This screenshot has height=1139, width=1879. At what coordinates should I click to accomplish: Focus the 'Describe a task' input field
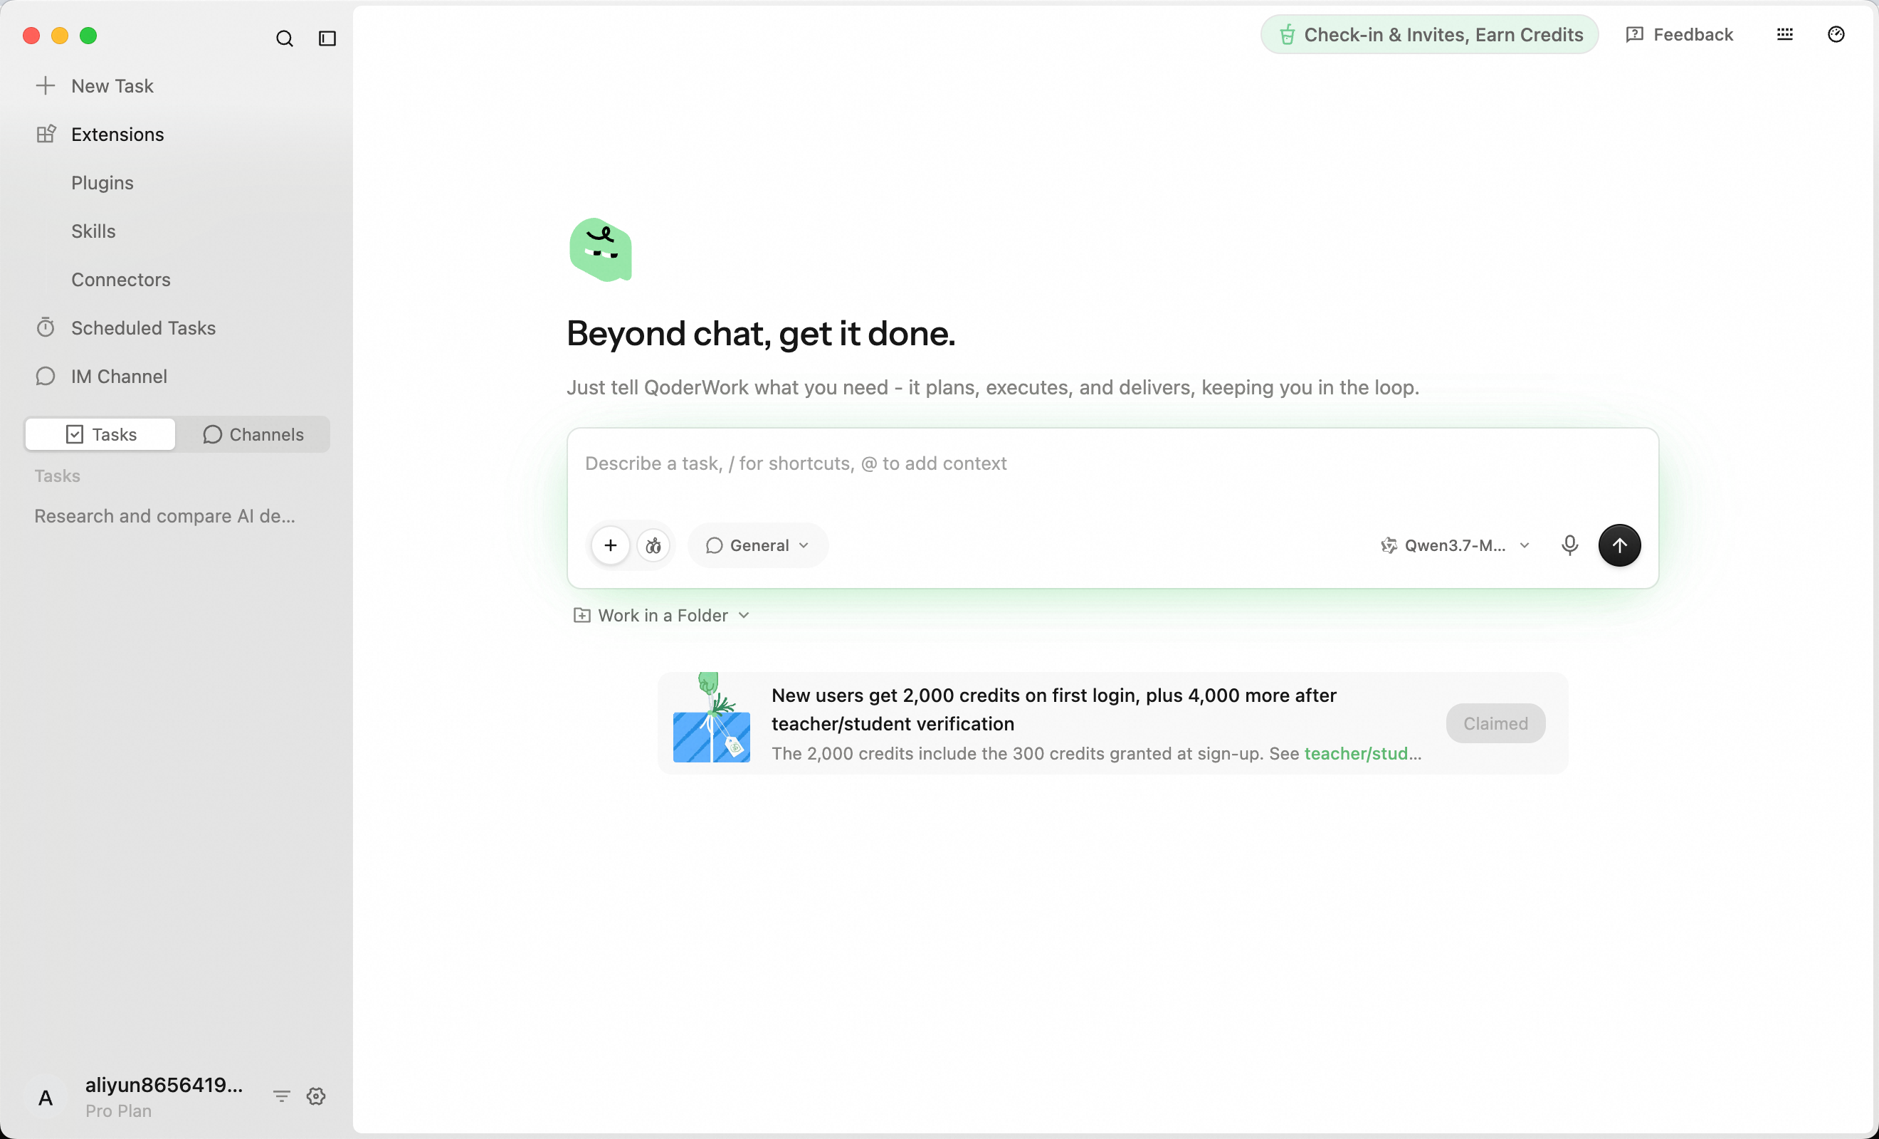click(1112, 464)
